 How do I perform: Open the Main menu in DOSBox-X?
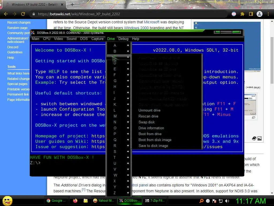click(36, 39)
